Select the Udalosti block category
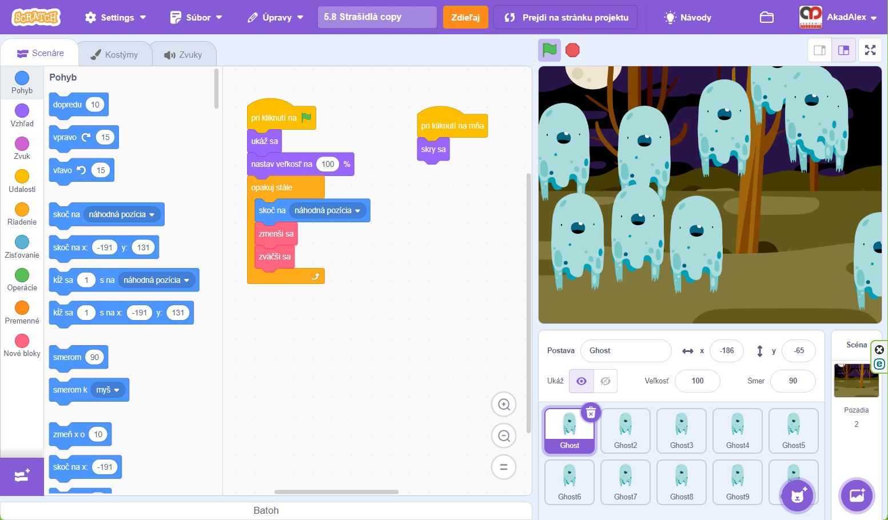Viewport: 888px width, 520px height. point(22,181)
